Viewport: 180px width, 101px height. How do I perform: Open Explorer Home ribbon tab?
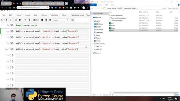click(100, 5)
